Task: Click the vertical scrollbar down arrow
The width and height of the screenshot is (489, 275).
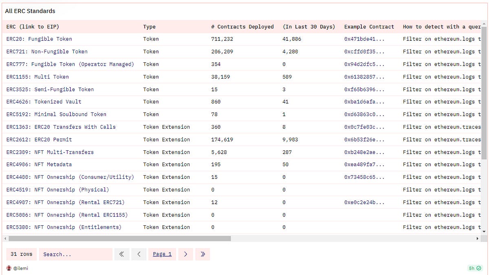Action: 484,231
